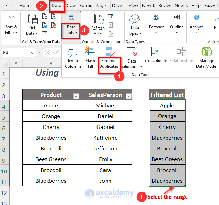
Task: Open the SalesPerson column filter dropdown
Action: pyautogui.click(x=128, y=96)
